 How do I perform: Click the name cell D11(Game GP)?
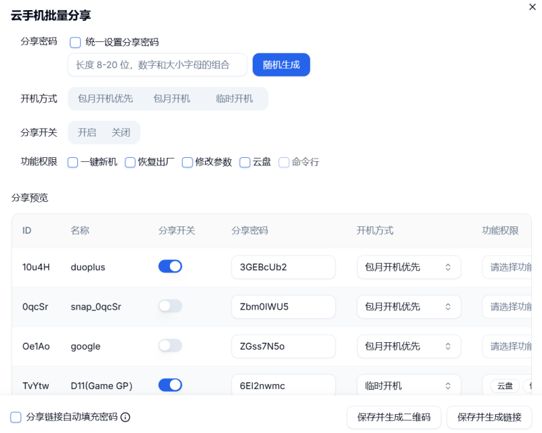(102, 386)
